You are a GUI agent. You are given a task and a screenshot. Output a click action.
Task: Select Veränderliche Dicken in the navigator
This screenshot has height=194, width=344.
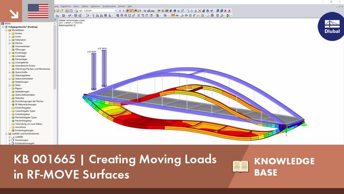[25, 66]
